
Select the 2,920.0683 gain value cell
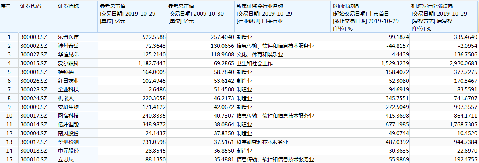coord(461,63)
